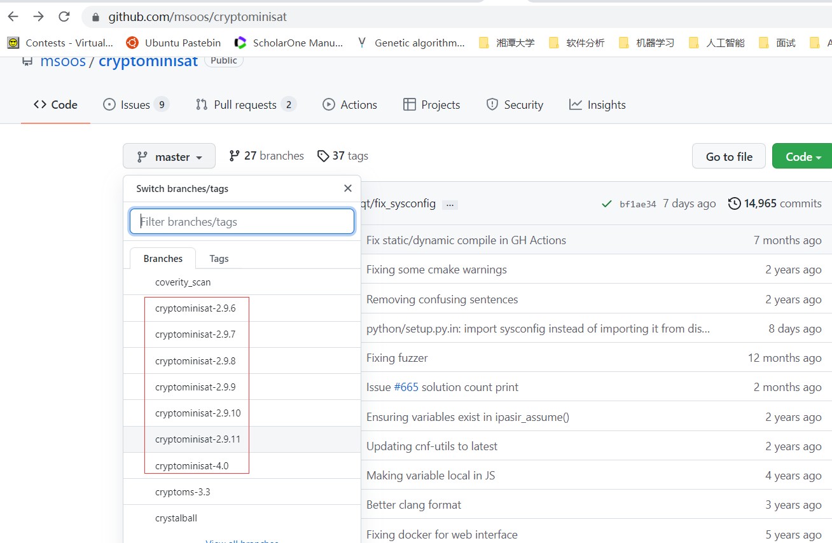Click the site security lock in address bar
The height and width of the screenshot is (543, 832).
coord(95,17)
